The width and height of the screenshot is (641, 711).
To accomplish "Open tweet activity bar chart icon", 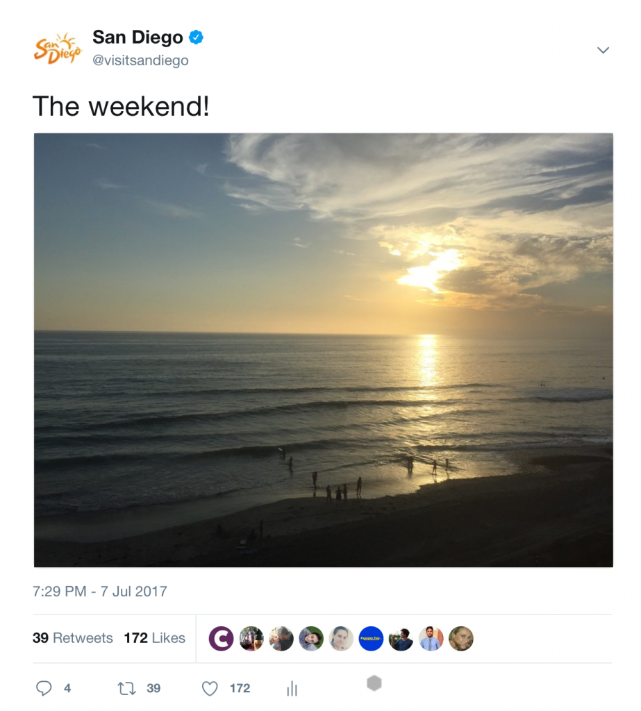I will click(x=292, y=688).
